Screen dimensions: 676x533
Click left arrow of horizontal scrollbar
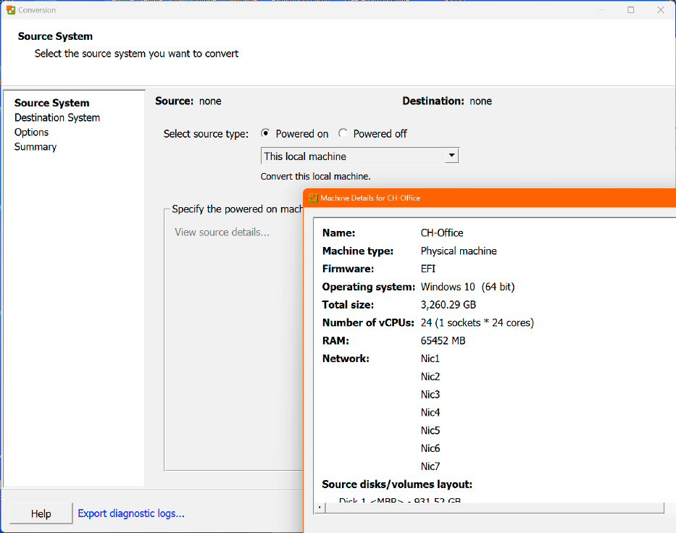tap(320, 508)
